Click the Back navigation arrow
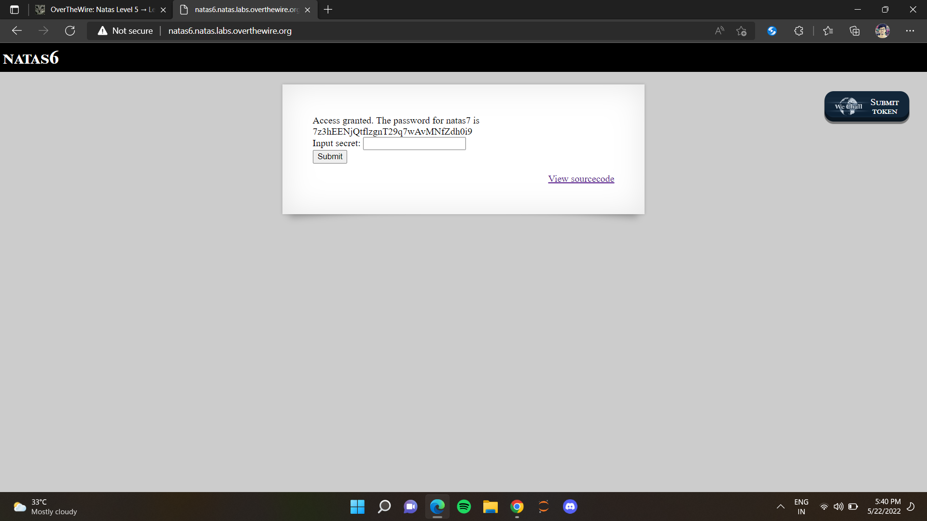The height and width of the screenshot is (521, 927). point(17,31)
